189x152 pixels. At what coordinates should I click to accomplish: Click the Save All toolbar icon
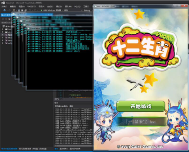25,10
